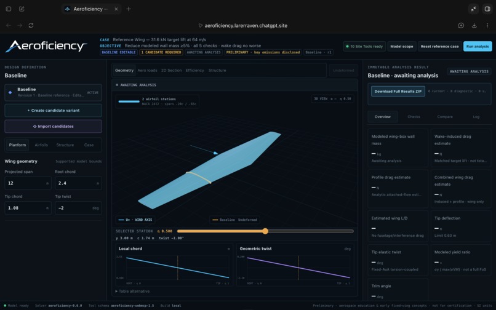Open the Overview results tab
Image resolution: width=496 pixels, height=310 pixels.
pos(382,117)
